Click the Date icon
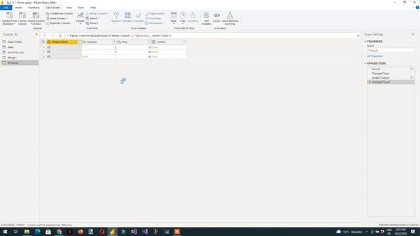Screen dimensions: 420x236 [174, 15]
